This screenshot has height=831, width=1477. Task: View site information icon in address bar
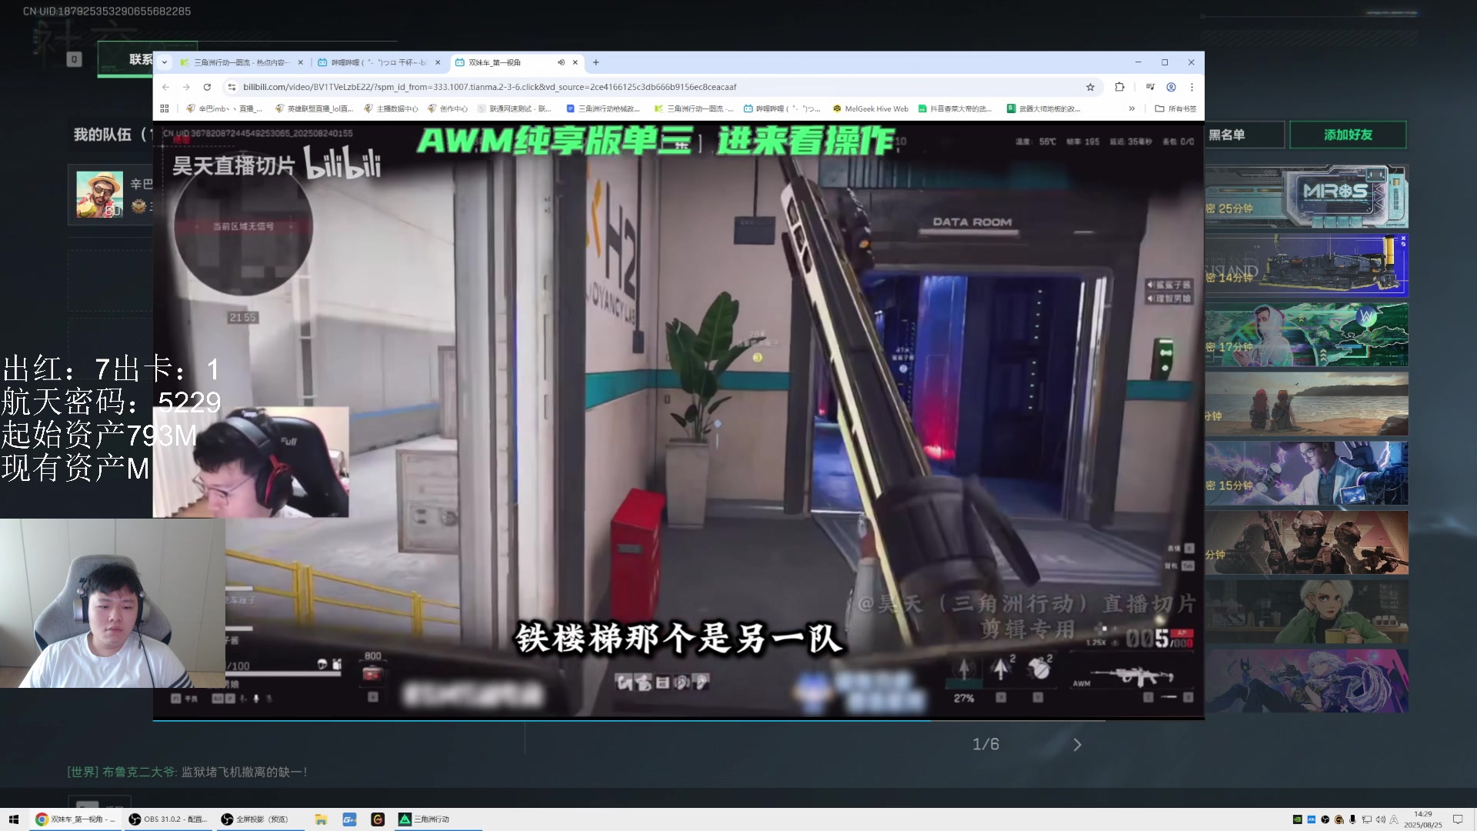click(232, 87)
